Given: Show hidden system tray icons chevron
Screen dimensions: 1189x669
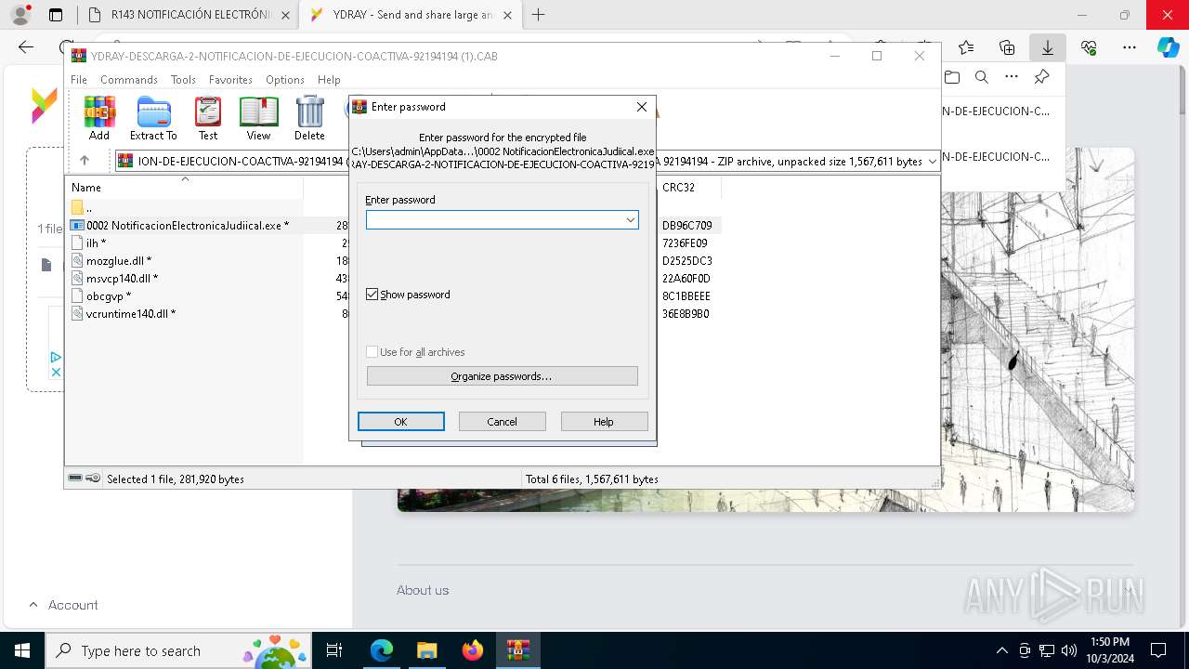Looking at the screenshot, I should [1001, 650].
